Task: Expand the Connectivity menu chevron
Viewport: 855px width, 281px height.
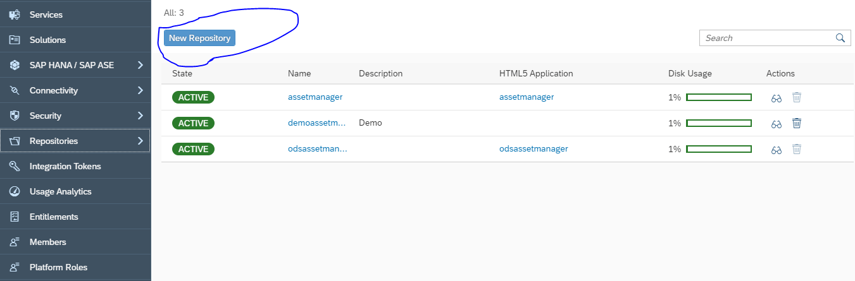Action: click(140, 90)
